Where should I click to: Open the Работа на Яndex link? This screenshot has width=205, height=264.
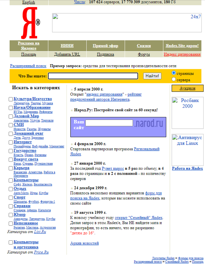(187, 168)
